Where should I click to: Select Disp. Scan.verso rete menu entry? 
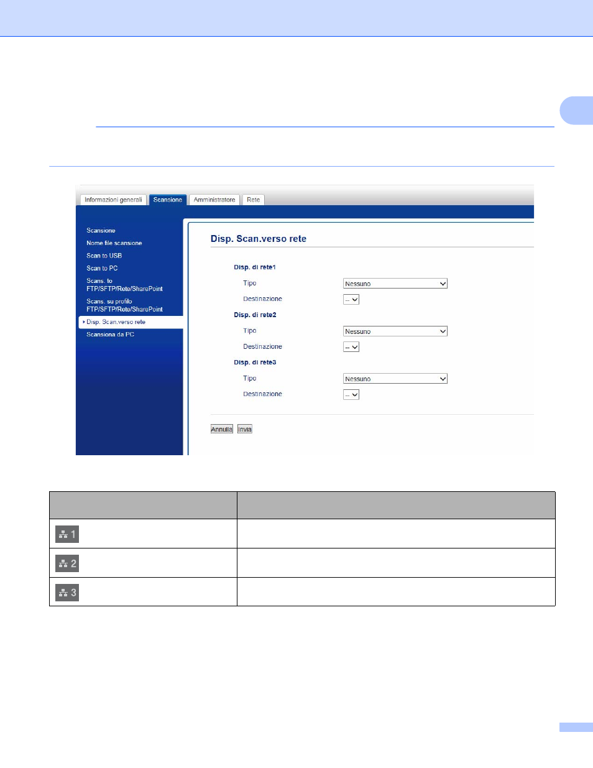[131, 322]
